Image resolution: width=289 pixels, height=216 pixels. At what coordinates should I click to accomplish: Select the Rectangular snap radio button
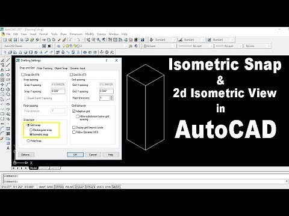pyautogui.click(x=31, y=130)
